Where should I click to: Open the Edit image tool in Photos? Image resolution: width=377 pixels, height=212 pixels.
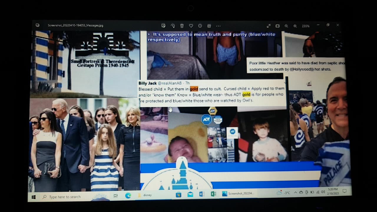click(x=163, y=26)
